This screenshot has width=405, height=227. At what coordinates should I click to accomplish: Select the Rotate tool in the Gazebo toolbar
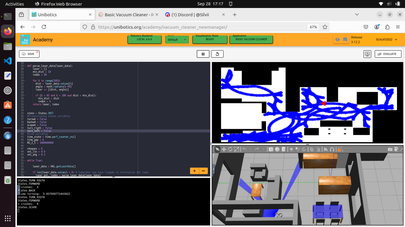pyautogui.click(x=230, y=149)
